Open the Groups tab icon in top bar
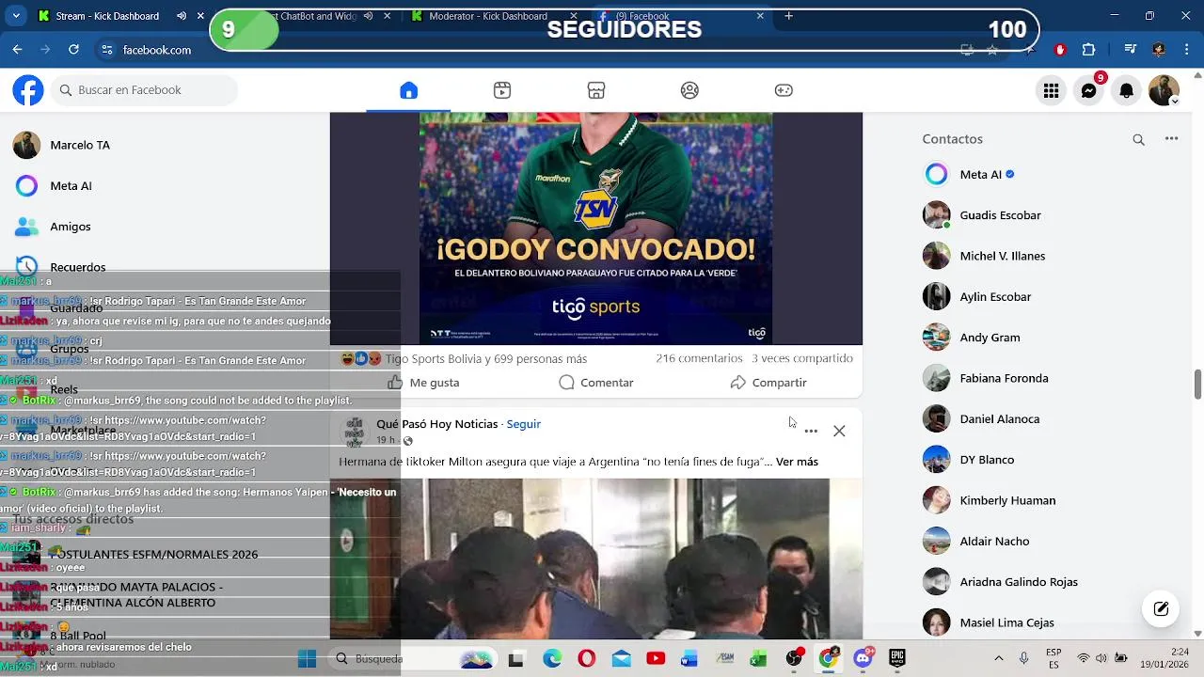 coord(689,90)
